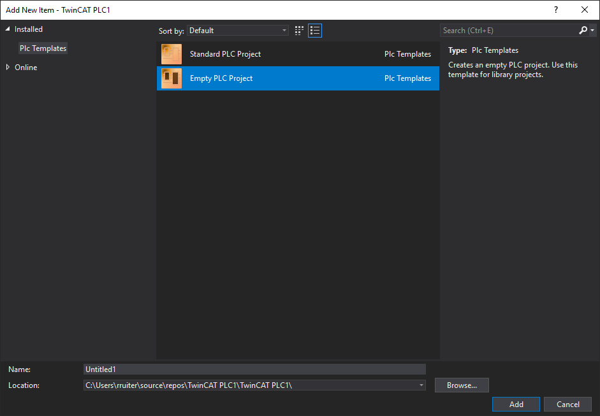This screenshot has height=416, width=600.
Task: Collapse the Installed tree node
Action: (x=8, y=29)
